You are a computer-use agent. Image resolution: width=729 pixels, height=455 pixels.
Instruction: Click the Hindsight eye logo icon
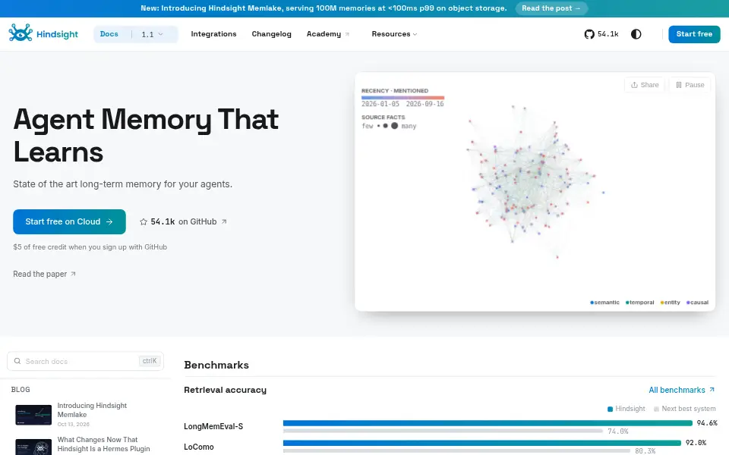coord(21,33)
